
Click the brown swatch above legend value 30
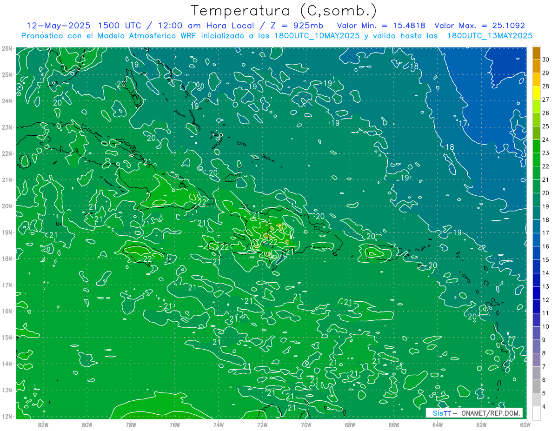[536, 53]
